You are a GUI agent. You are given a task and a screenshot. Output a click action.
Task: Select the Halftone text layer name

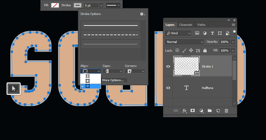[x=207, y=88]
